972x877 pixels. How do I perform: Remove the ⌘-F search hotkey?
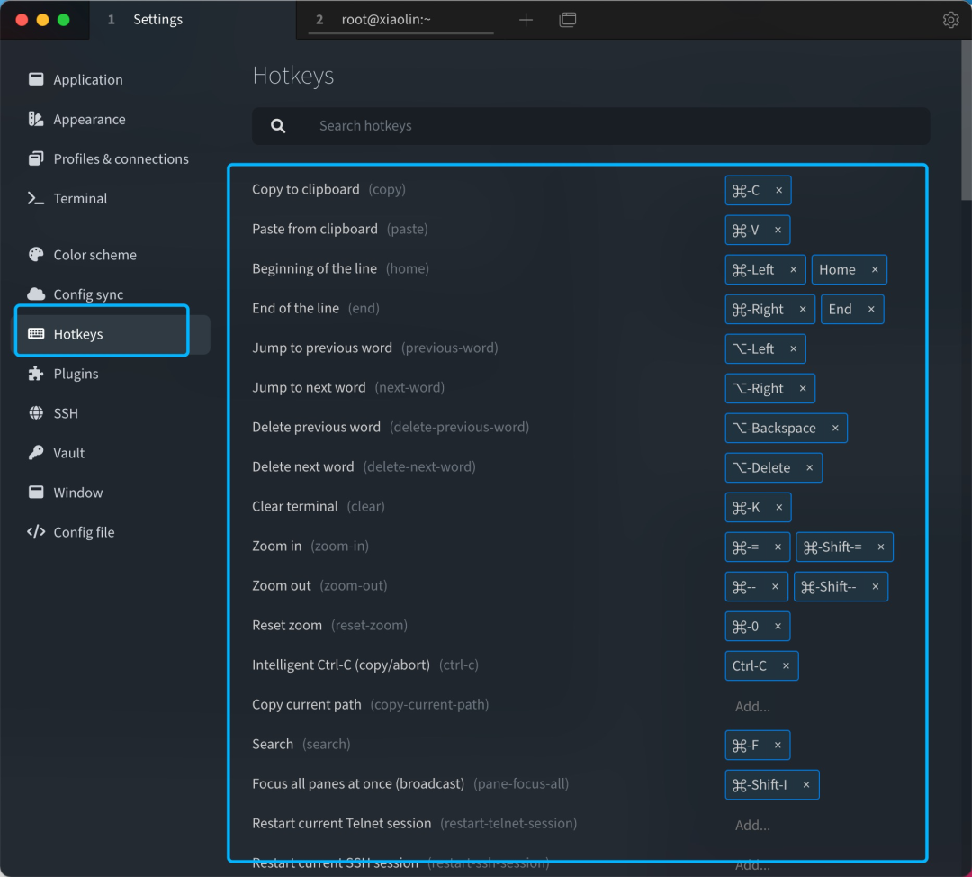778,746
